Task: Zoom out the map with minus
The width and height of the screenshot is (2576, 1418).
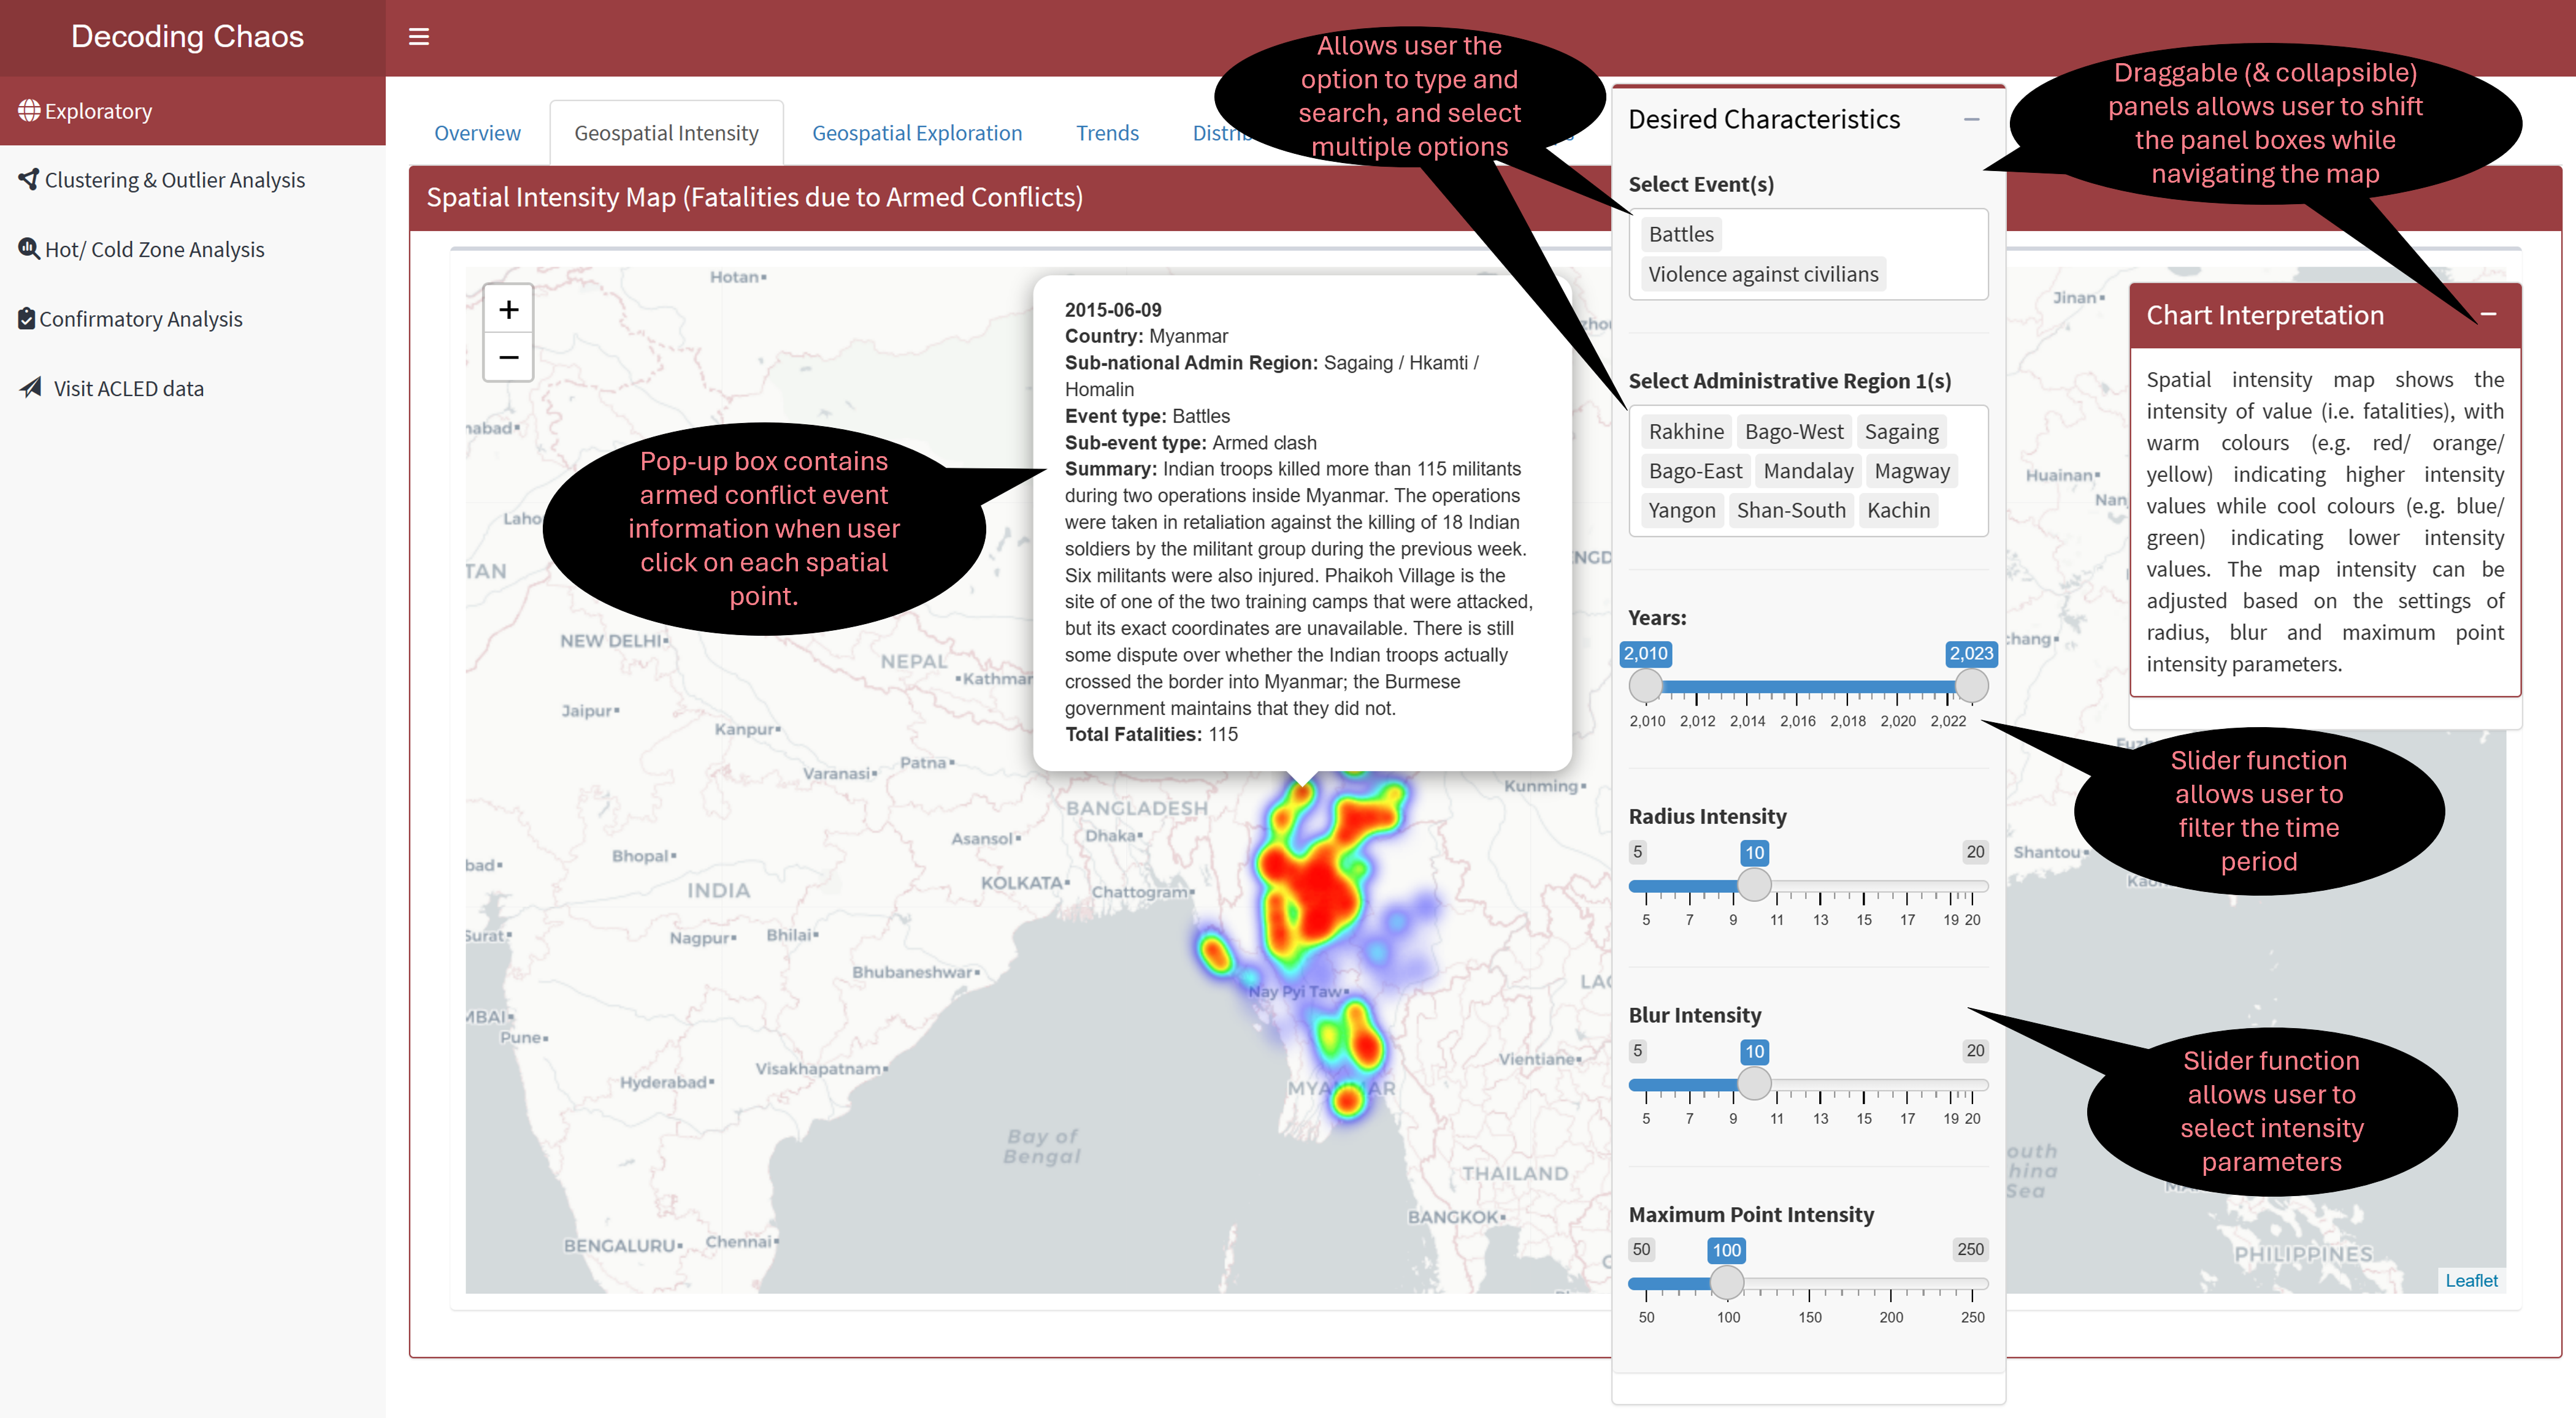Action: tap(508, 357)
